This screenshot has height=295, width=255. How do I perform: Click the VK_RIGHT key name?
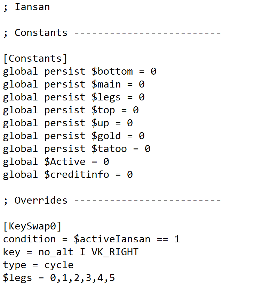[115, 252]
